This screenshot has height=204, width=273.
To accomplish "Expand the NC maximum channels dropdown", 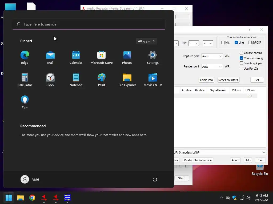I will (208, 43).
